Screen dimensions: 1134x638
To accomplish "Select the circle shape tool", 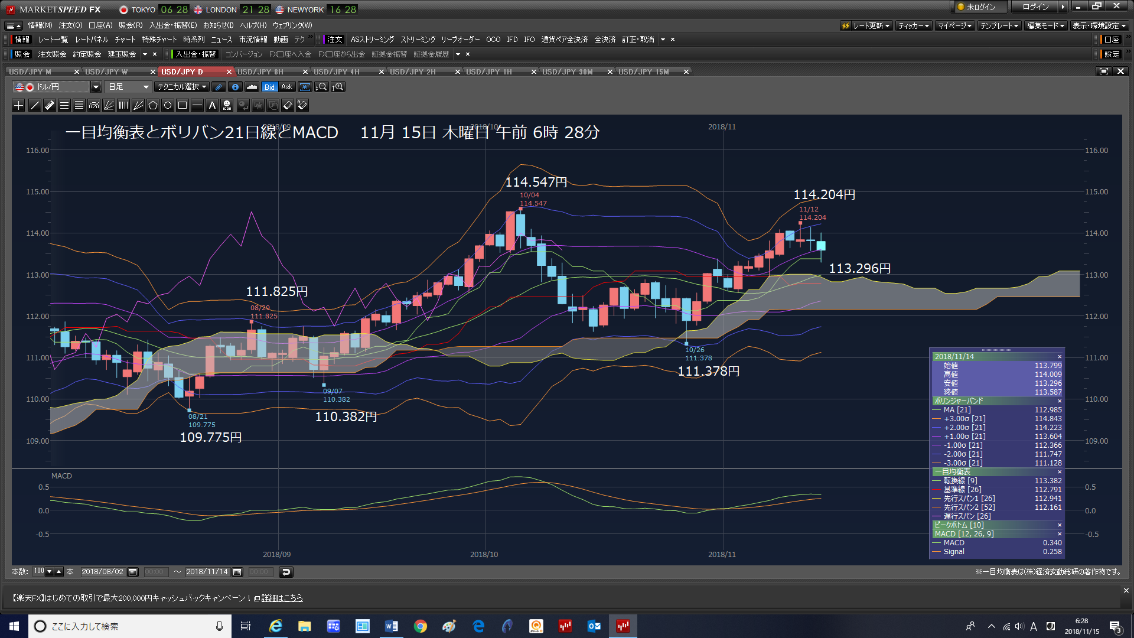I will 168,105.
